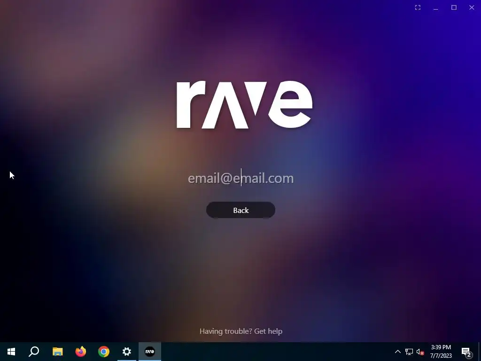Open Google Chrome from the taskbar

coord(104,352)
